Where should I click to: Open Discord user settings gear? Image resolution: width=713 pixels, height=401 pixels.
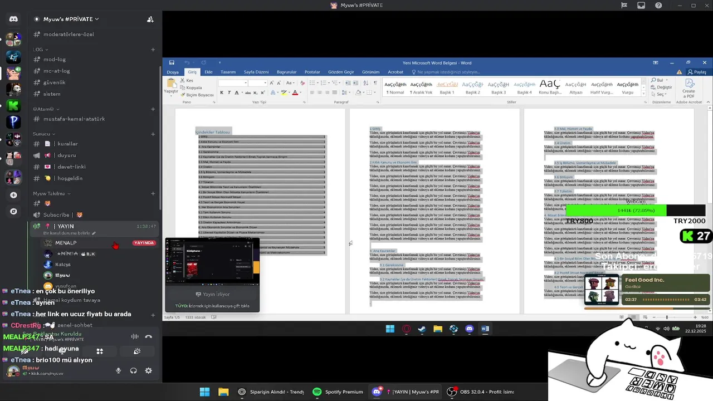click(x=148, y=370)
